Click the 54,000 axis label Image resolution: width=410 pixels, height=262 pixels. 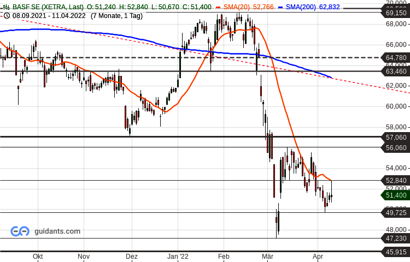click(396, 168)
